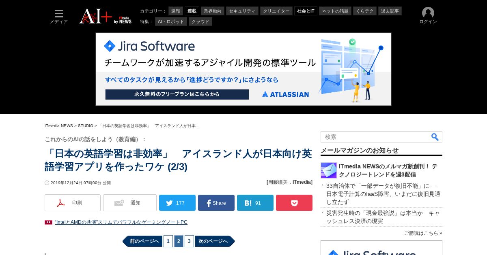Open the 社会とIT category
The width and height of the screenshot is (487, 255).
(x=306, y=11)
